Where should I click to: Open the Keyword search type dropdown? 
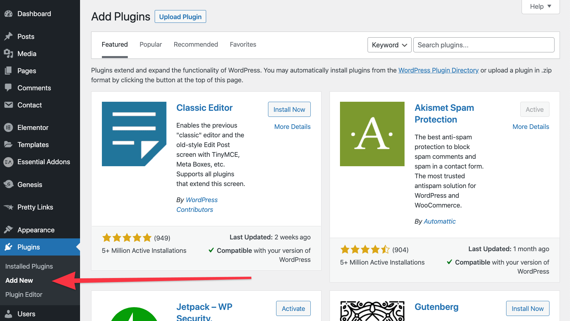[x=389, y=45]
